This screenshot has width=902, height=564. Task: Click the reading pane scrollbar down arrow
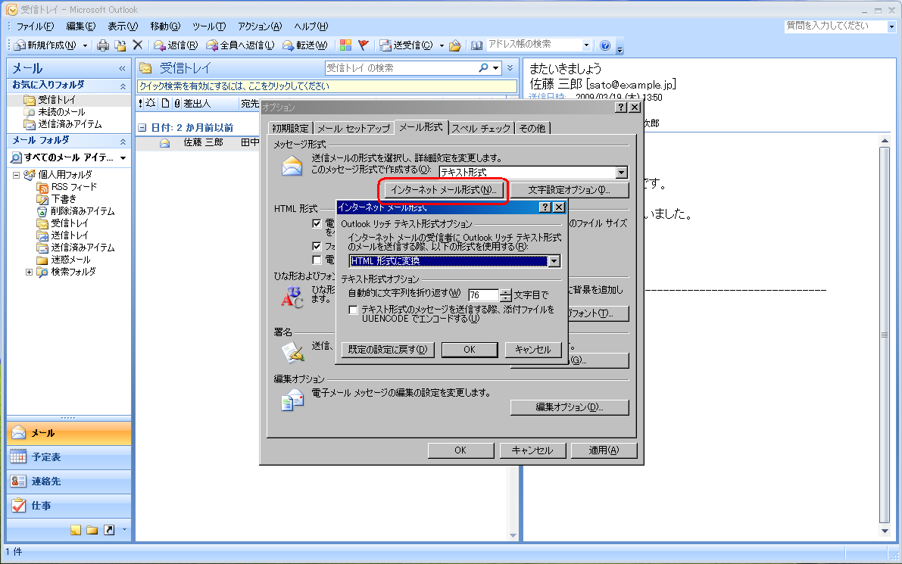click(x=885, y=531)
